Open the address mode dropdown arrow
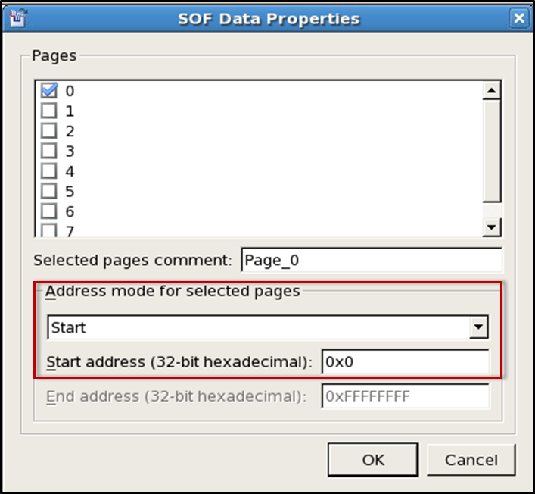Viewport: 535px width, 494px height. click(478, 327)
